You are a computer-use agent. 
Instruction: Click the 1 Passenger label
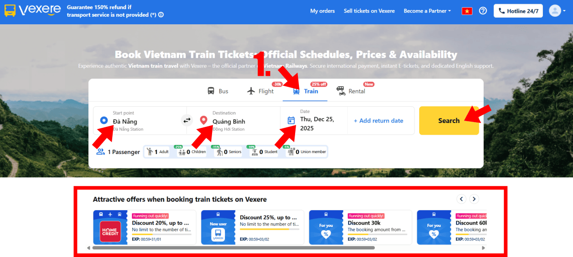click(124, 152)
